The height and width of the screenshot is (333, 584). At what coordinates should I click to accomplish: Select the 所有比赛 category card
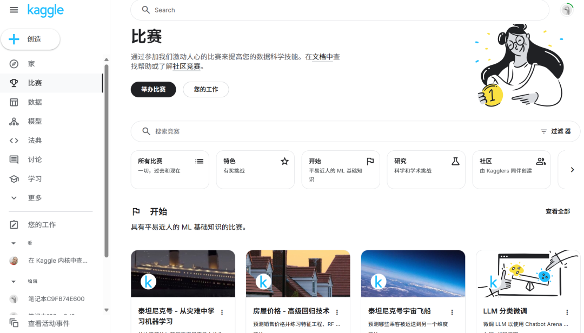coord(170,170)
